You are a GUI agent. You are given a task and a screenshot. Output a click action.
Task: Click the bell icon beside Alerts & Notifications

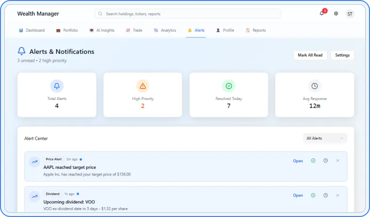(22, 51)
